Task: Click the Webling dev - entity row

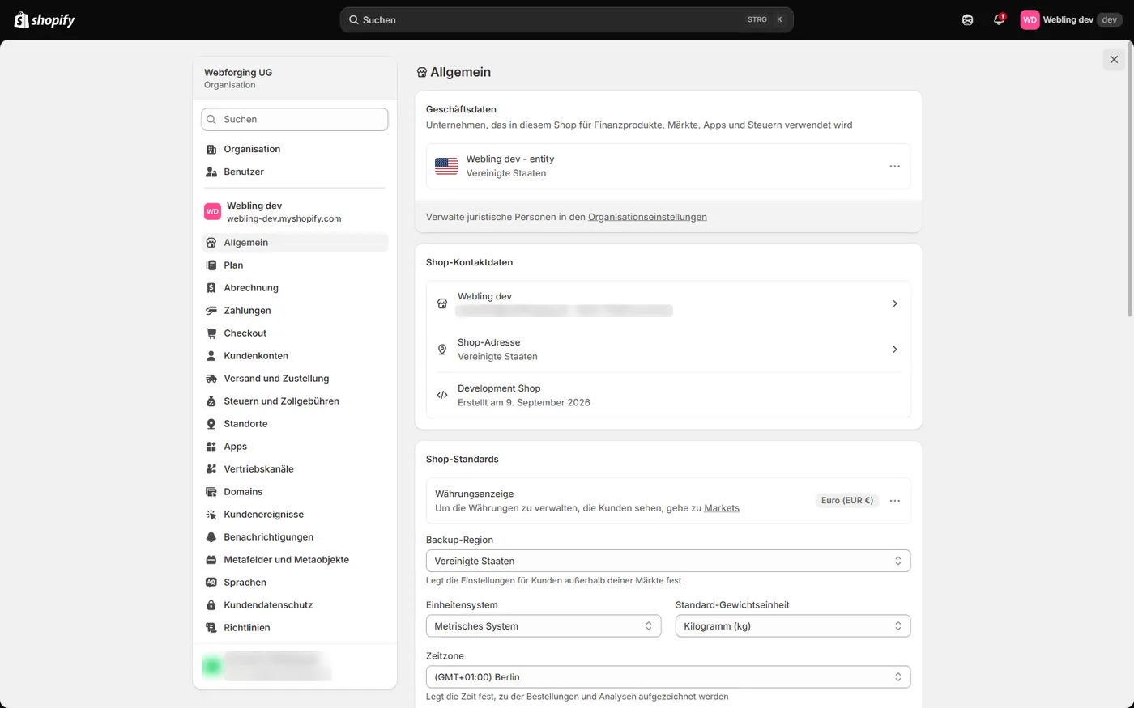Action: tap(668, 166)
